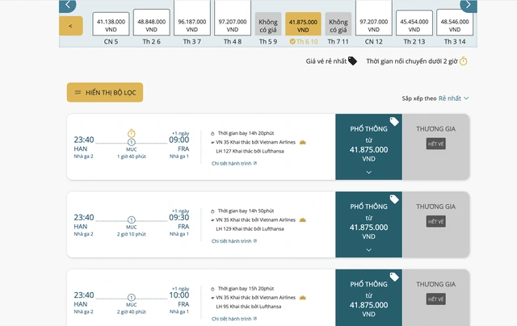
Task: Click the cheapest-fare tag icon in the legend
Action: (352, 61)
